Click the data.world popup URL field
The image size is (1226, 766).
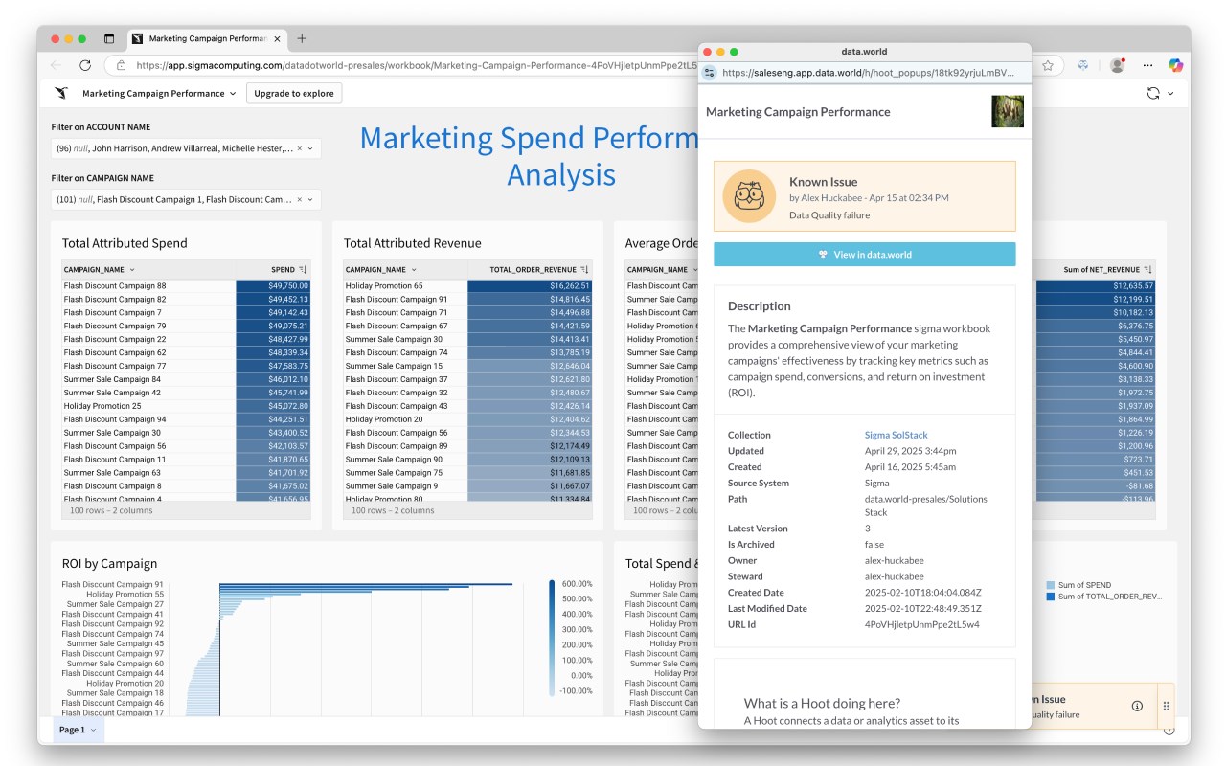tap(866, 72)
